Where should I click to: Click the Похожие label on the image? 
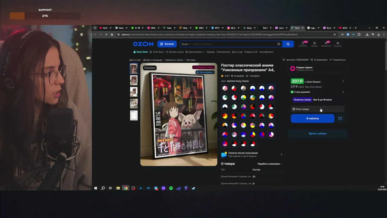(x=150, y=68)
